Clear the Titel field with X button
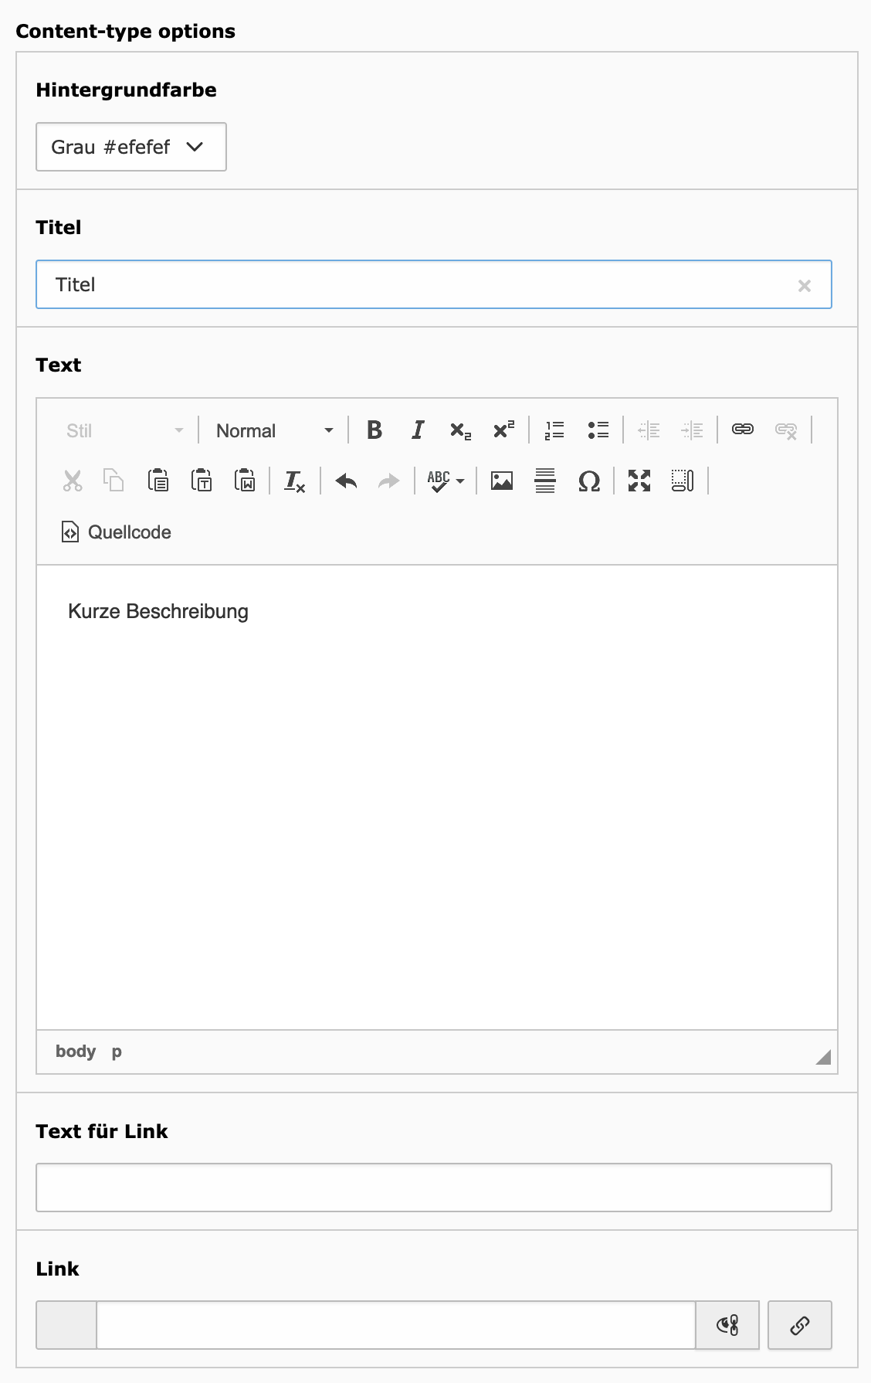Image resolution: width=871 pixels, height=1383 pixels. tap(805, 286)
